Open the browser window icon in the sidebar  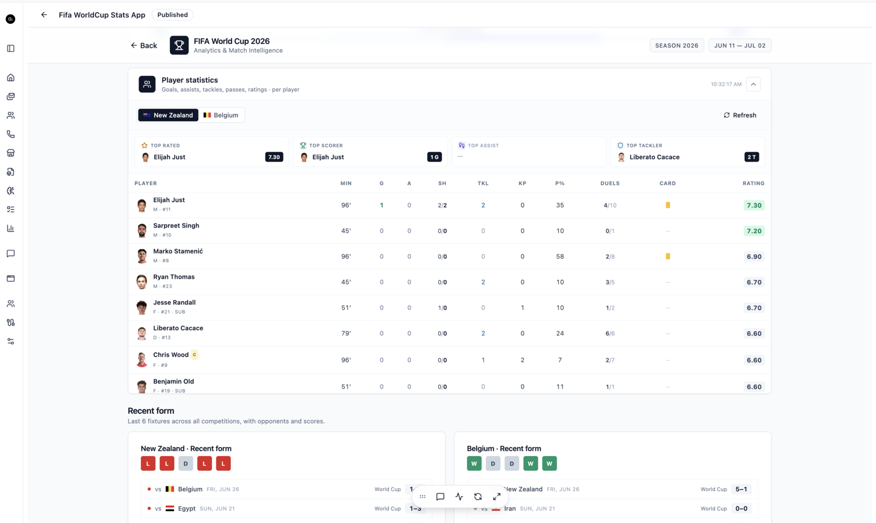[10, 278]
